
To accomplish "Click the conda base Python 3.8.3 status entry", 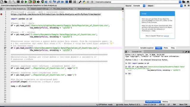I will pyautogui.click(x=128, y=105).
